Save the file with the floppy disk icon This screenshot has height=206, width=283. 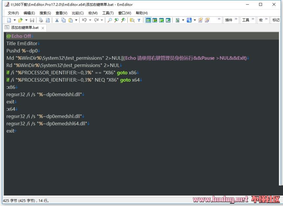[32, 20]
